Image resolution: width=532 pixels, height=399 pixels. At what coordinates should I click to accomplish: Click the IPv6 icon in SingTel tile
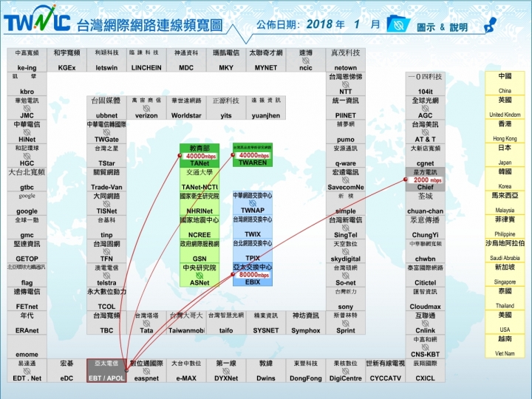click(345, 228)
